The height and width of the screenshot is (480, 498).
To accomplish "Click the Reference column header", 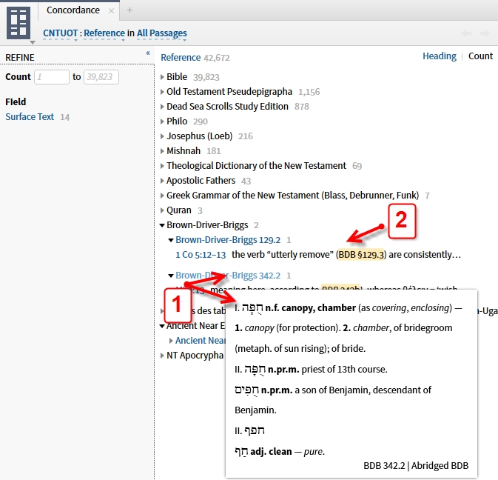I will 181,58.
